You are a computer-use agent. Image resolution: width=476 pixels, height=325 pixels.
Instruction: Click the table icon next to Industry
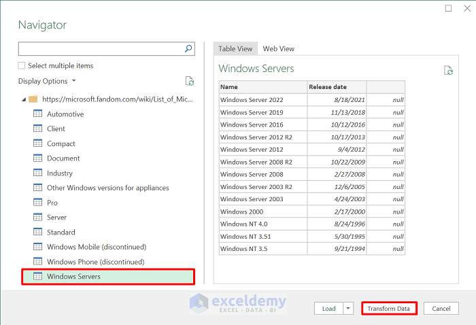(37, 173)
